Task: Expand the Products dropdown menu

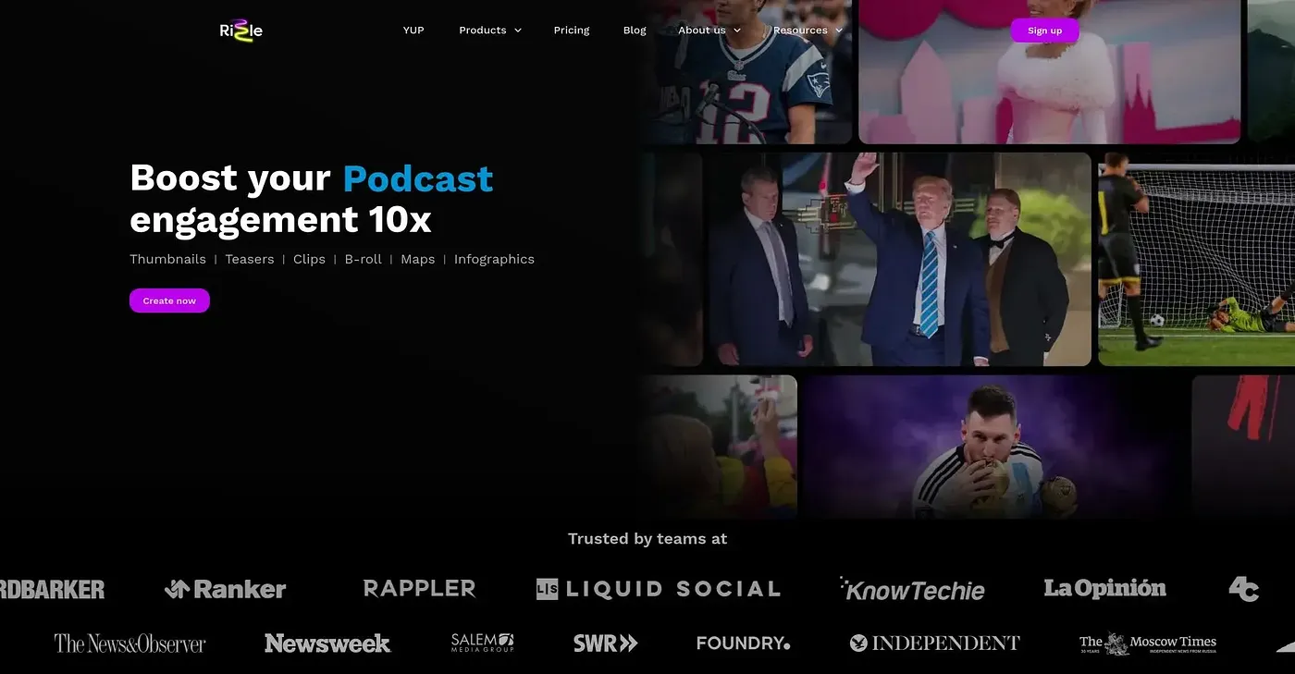Action: click(x=490, y=31)
